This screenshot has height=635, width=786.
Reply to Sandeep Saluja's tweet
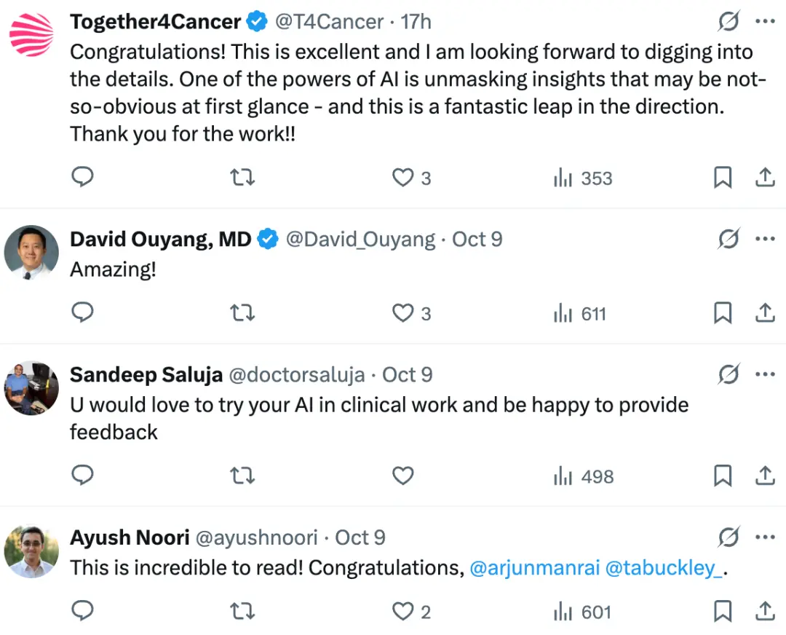click(83, 476)
